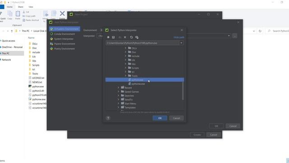Click Explorer refresh button near address bar
This screenshot has width=289, height=163.
[x=260, y=31]
